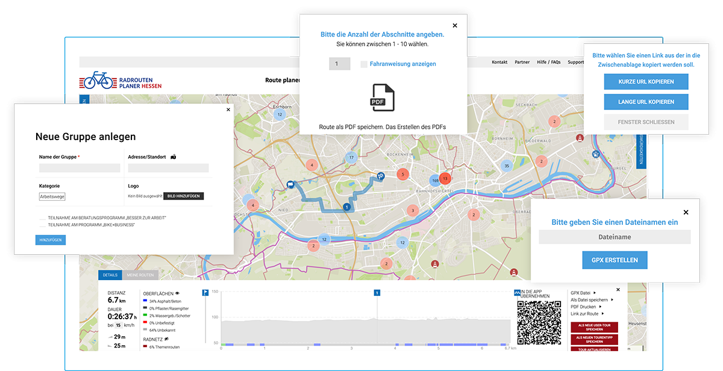Click the route start flag marker on map
This screenshot has width=723, height=371.
(x=290, y=185)
